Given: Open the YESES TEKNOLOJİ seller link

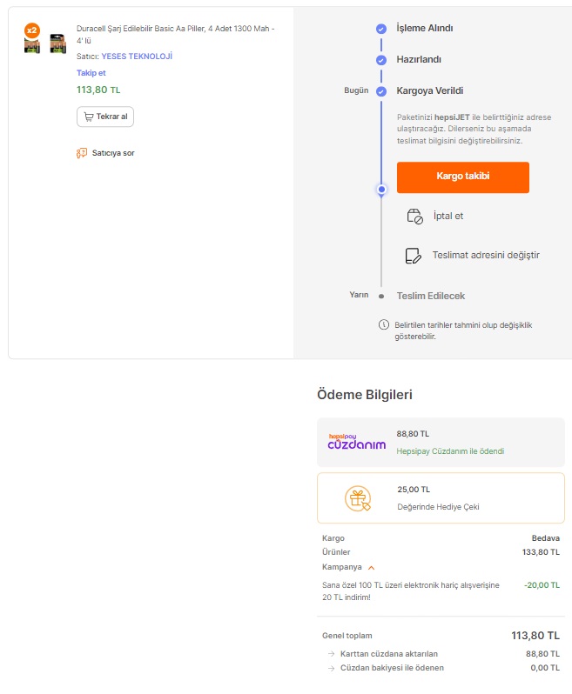Looking at the screenshot, I should click(137, 57).
